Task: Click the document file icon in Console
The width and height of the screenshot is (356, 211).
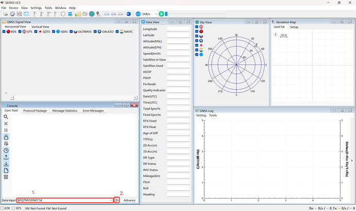Action: pos(6,170)
